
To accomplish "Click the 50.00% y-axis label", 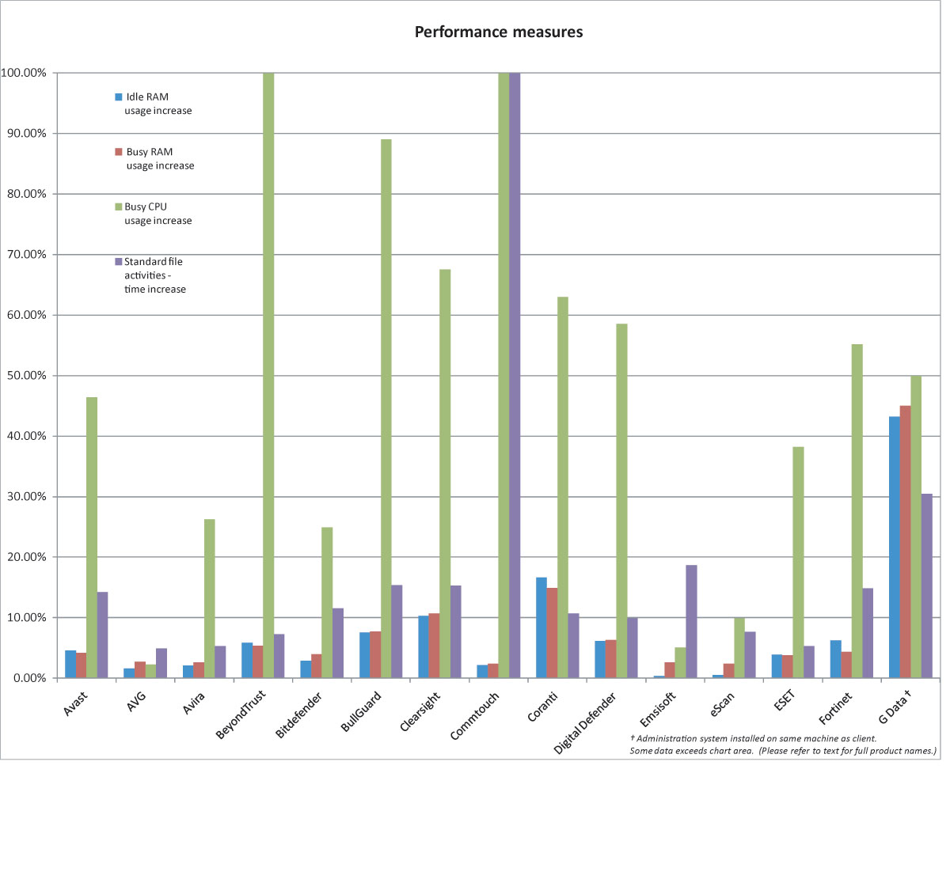I will [26, 376].
